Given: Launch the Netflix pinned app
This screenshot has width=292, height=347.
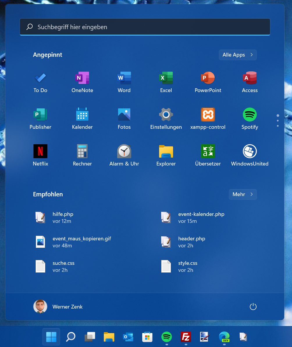Looking at the screenshot, I should tap(40, 155).
